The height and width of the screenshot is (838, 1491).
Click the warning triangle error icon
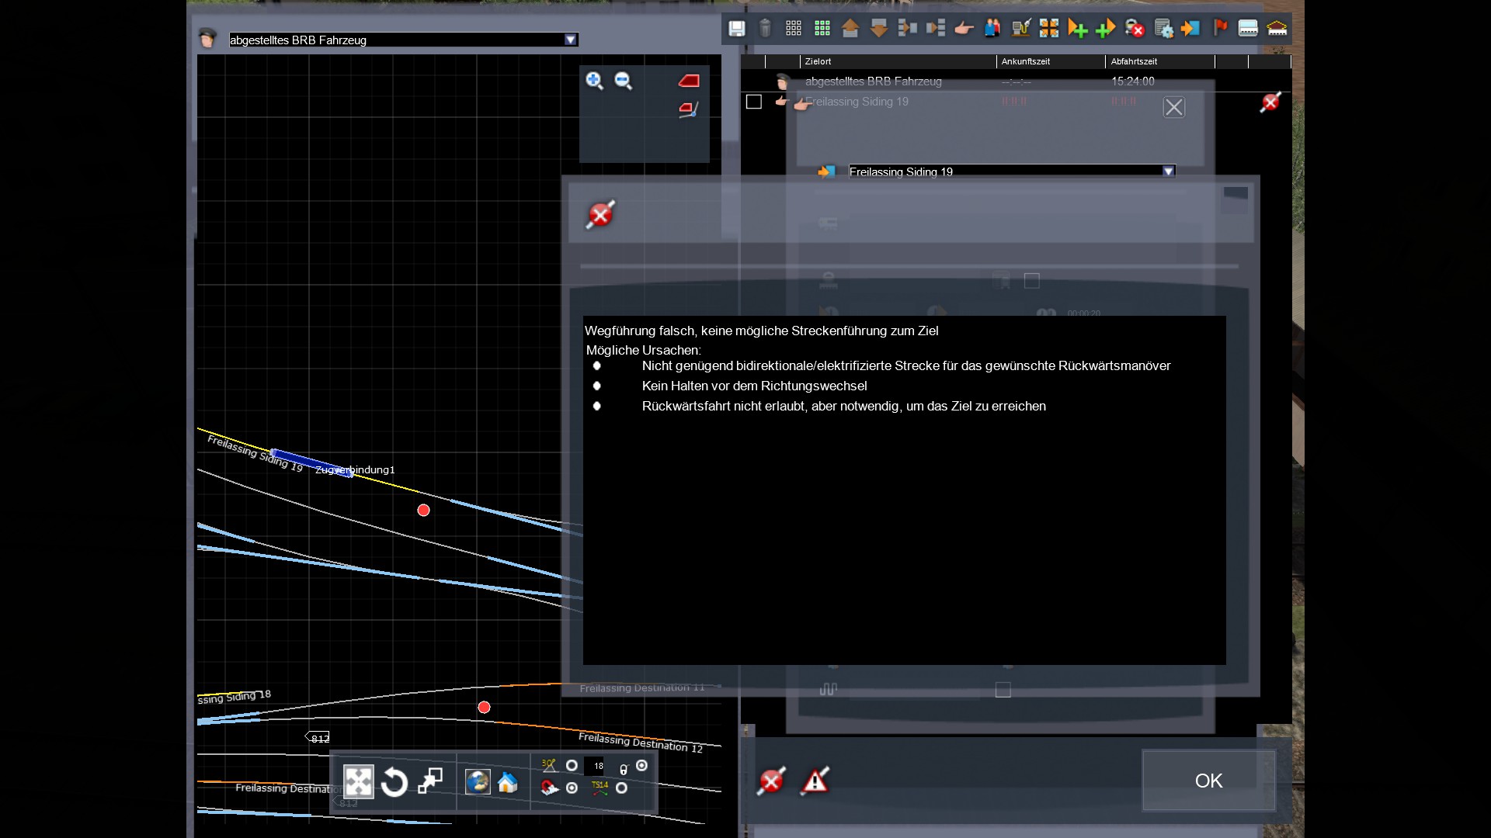pyautogui.click(x=815, y=781)
